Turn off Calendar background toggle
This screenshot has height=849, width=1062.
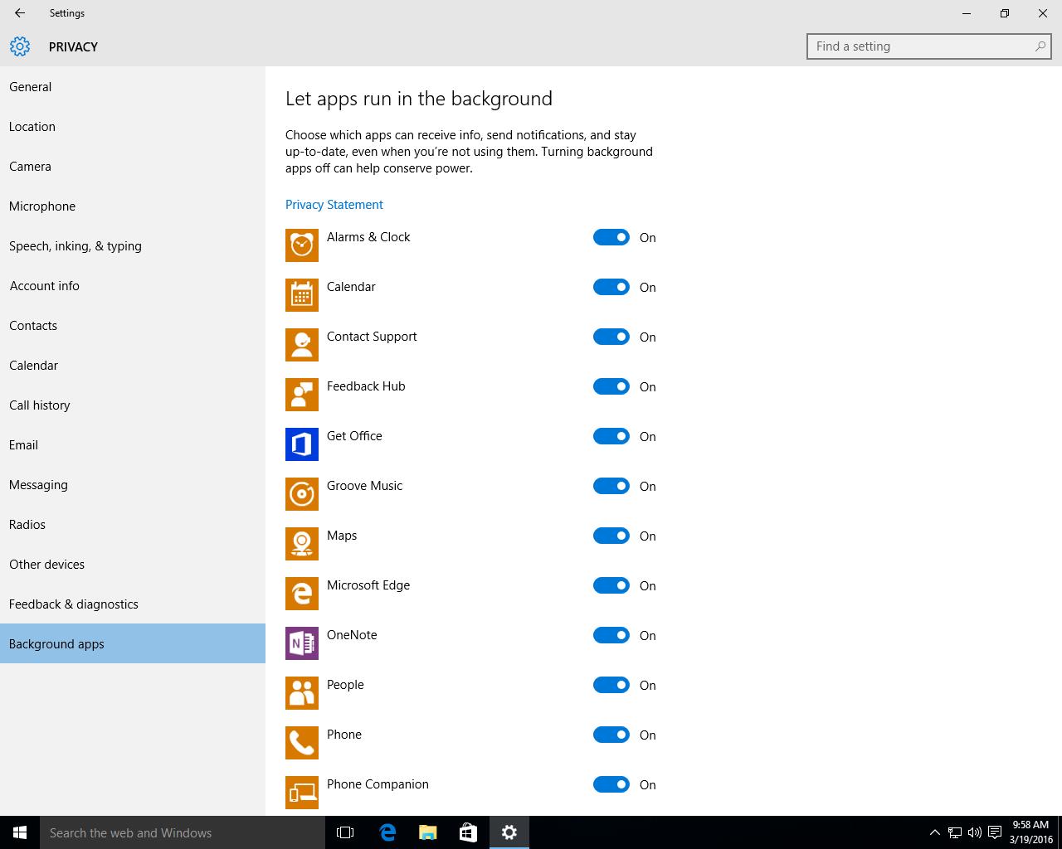point(611,287)
